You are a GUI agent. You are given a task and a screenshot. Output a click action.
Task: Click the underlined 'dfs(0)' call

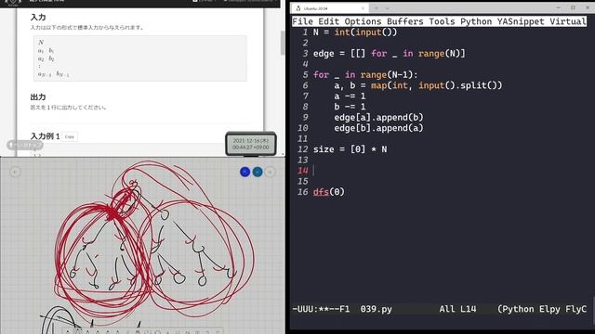pos(328,192)
